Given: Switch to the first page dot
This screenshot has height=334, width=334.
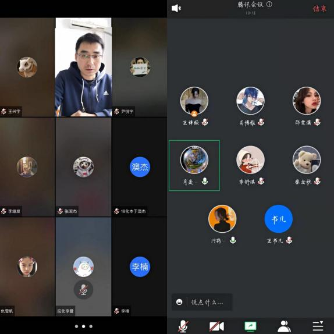Looking at the screenshot, I should (76, 326).
